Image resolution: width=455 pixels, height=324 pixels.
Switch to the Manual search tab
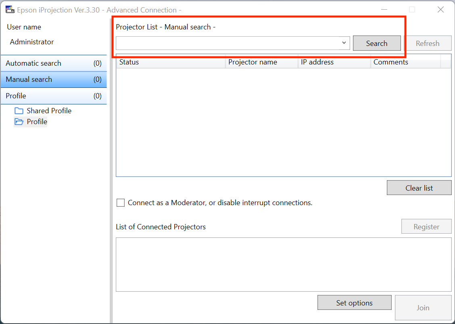tap(54, 79)
